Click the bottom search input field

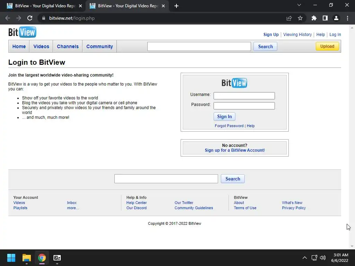pos(166,179)
